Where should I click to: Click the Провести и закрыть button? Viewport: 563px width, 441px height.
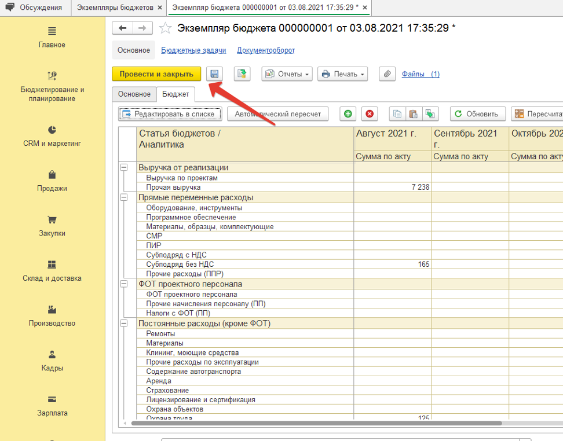coord(156,74)
